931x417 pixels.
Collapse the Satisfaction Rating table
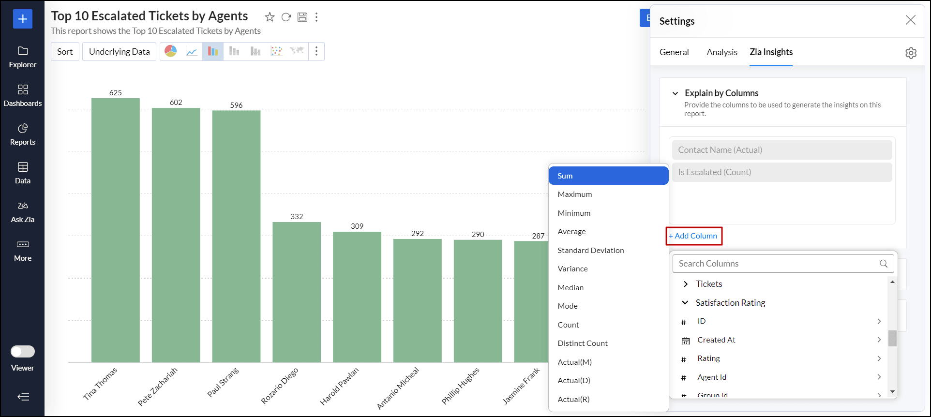pyautogui.click(x=685, y=303)
